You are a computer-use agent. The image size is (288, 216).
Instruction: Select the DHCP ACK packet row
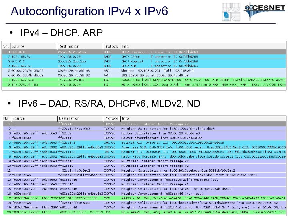144,66
